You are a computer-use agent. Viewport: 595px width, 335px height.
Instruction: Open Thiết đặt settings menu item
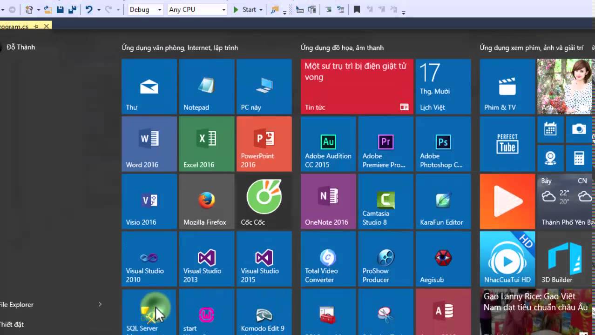pos(12,324)
